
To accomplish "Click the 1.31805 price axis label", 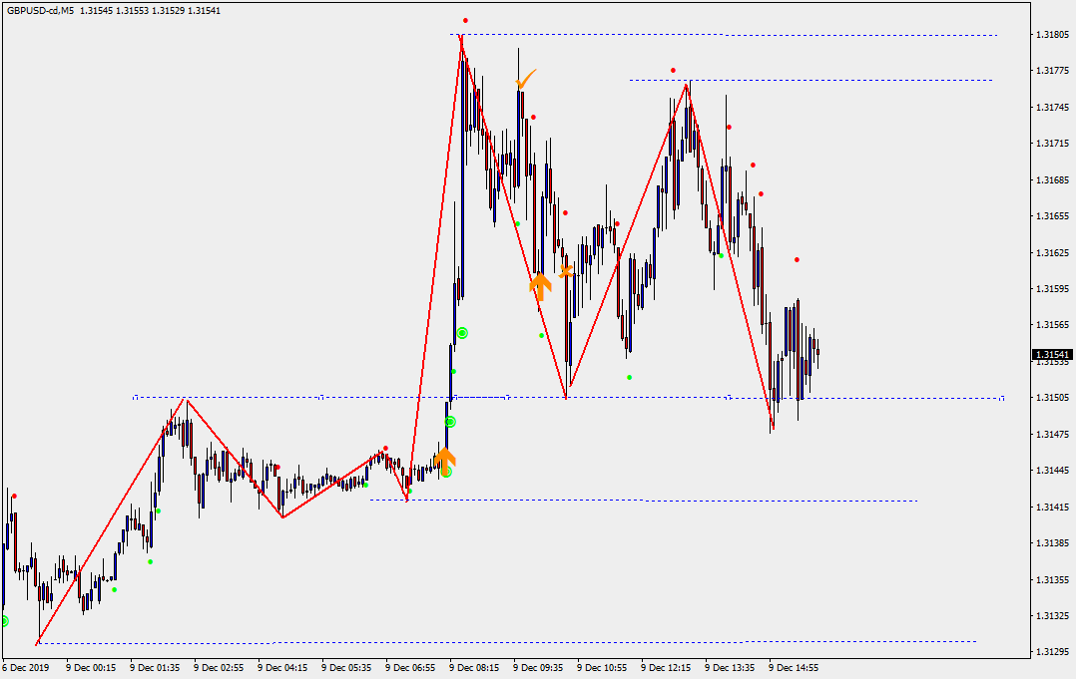I will coord(1052,35).
